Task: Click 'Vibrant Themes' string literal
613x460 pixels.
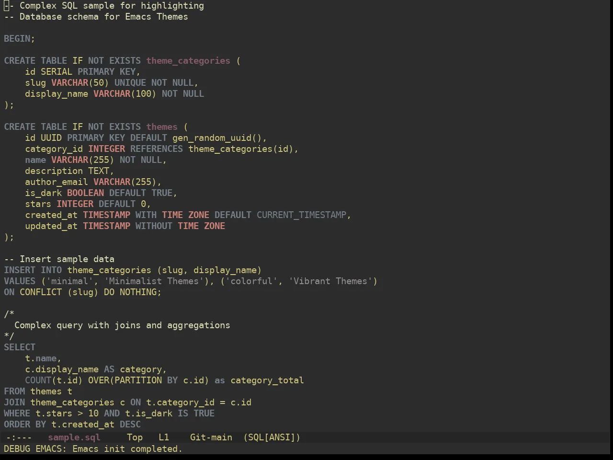Action: click(x=330, y=281)
